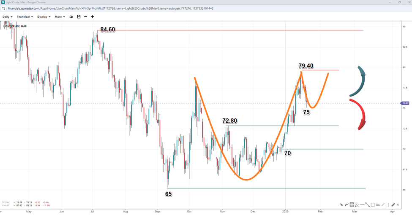This screenshot has height=215, width=412.
Task: Click the browser address bar URL
Action: [110, 8]
